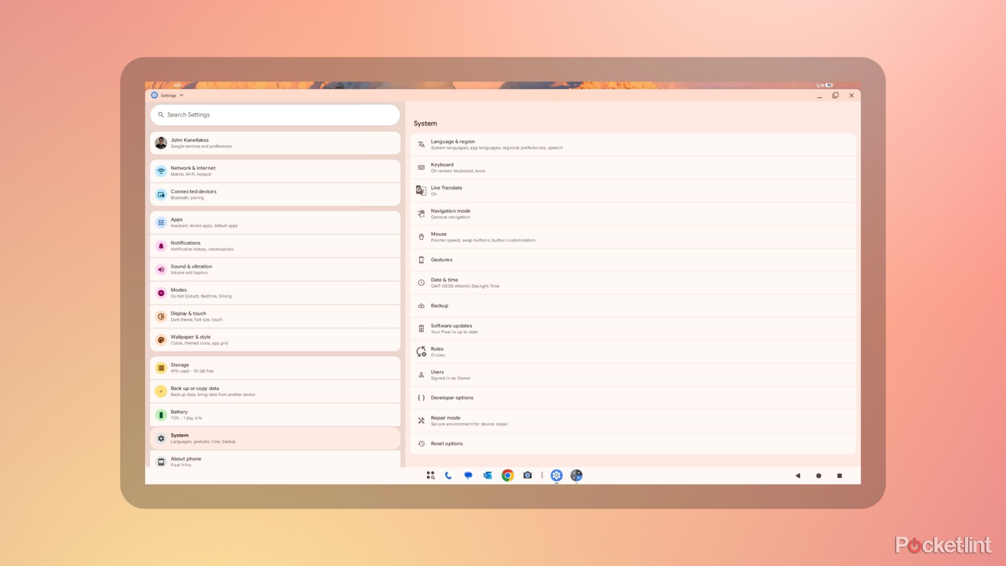Maximize the Settings window
The image size is (1006, 566).
835,96
